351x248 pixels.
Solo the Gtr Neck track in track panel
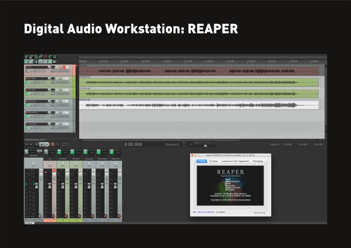67,90
